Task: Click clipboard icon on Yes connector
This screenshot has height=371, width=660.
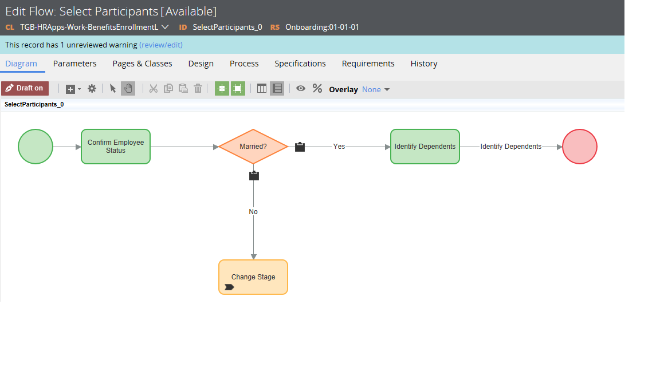Action: (x=300, y=147)
